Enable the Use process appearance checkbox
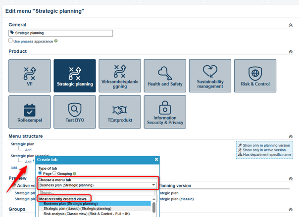299x217 pixels. pos(11,41)
